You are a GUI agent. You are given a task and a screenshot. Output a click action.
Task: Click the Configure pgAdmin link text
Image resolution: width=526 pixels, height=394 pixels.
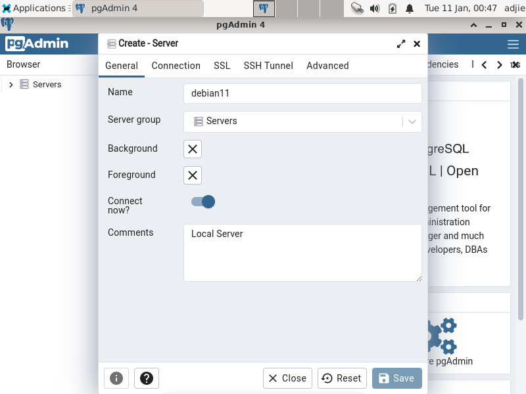(x=450, y=361)
